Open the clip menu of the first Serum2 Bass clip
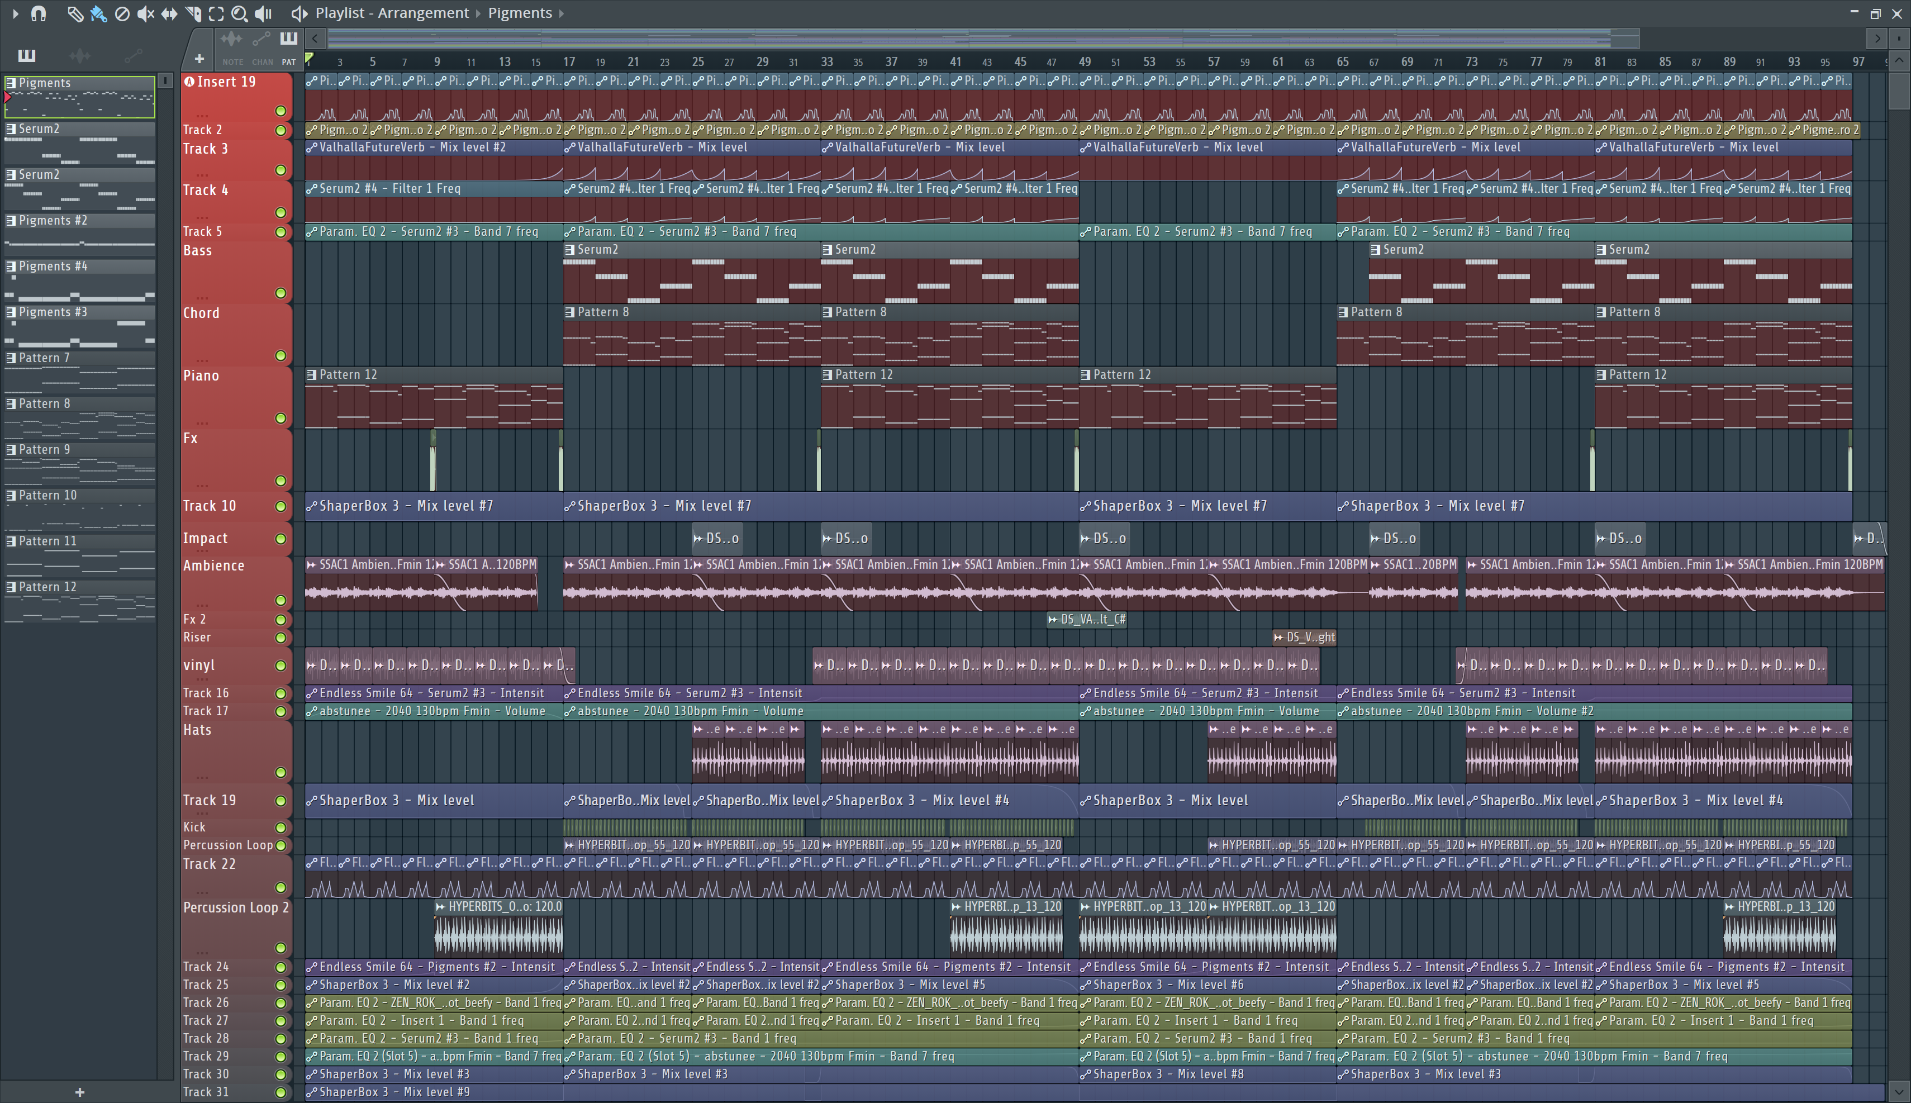Image resolution: width=1911 pixels, height=1103 pixels. coord(569,249)
